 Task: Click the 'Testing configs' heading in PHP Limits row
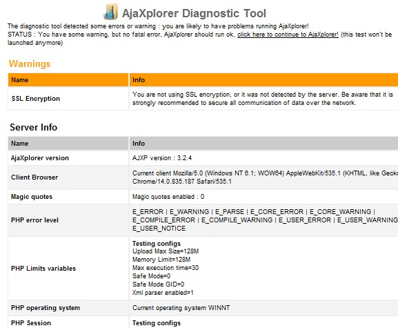point(157,243)
